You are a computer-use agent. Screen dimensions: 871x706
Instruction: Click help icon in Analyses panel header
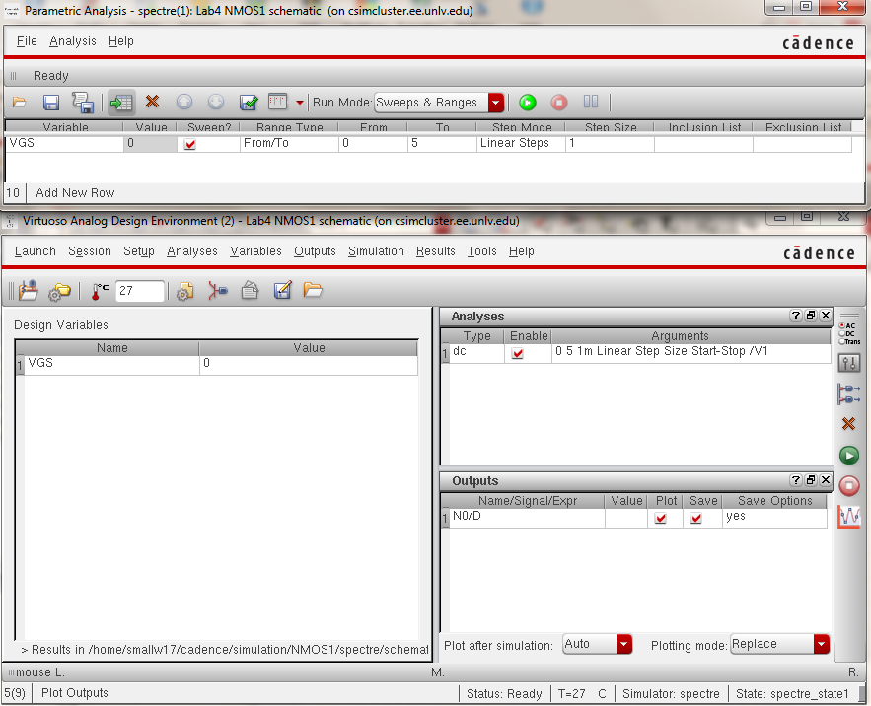795,316
